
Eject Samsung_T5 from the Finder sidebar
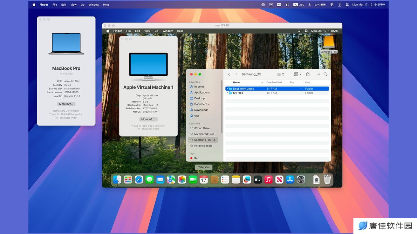click(x=214, y=140)
